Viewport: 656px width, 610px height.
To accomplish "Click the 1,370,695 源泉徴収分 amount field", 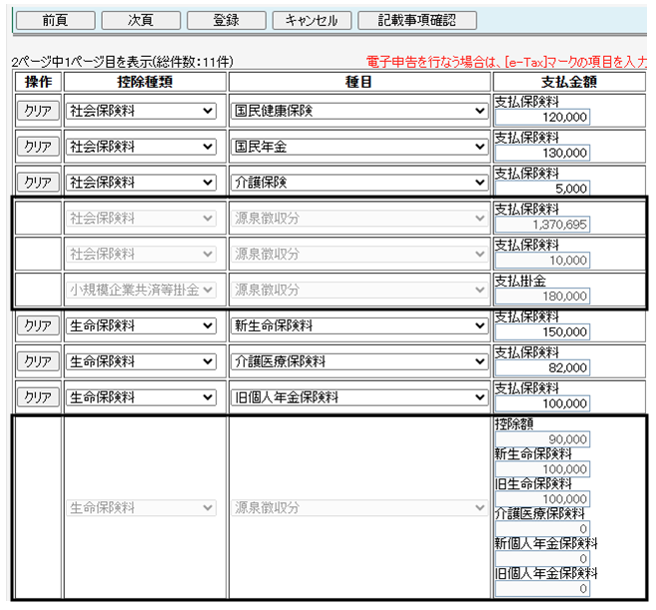I will pos(542,225).
